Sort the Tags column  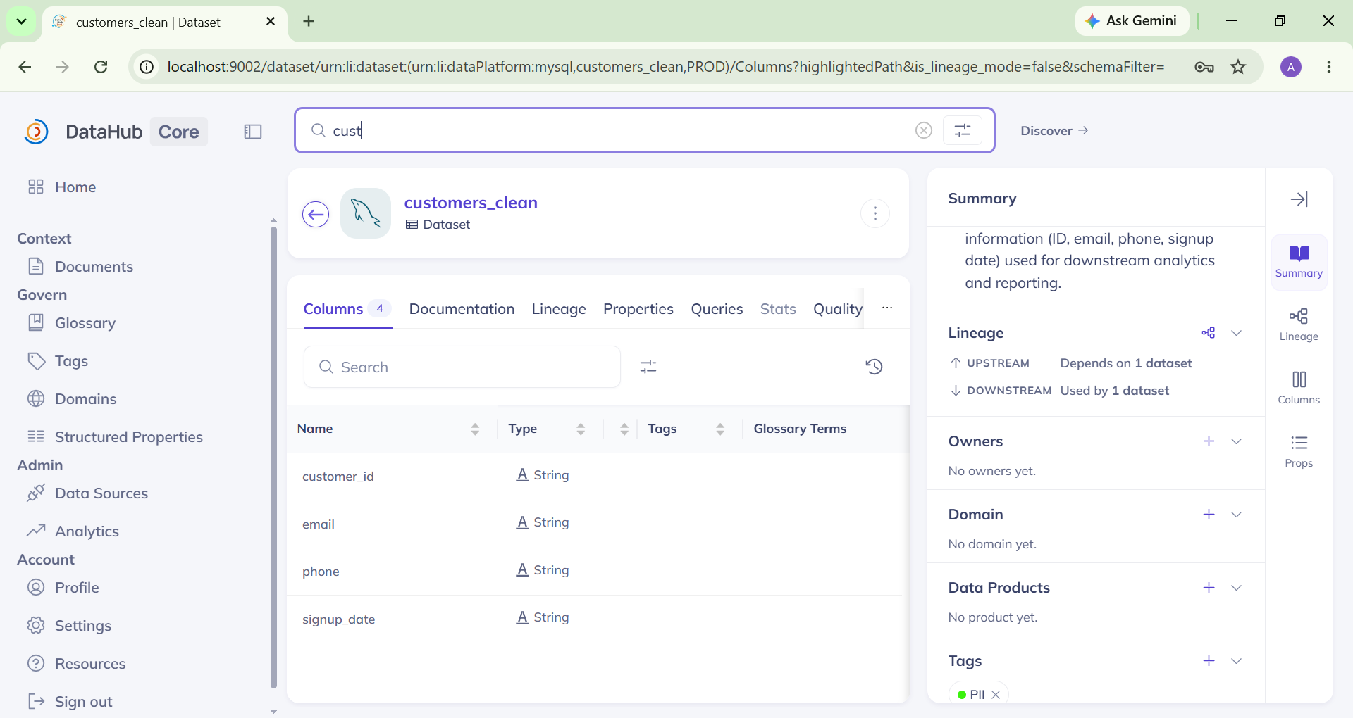point(720,429)
